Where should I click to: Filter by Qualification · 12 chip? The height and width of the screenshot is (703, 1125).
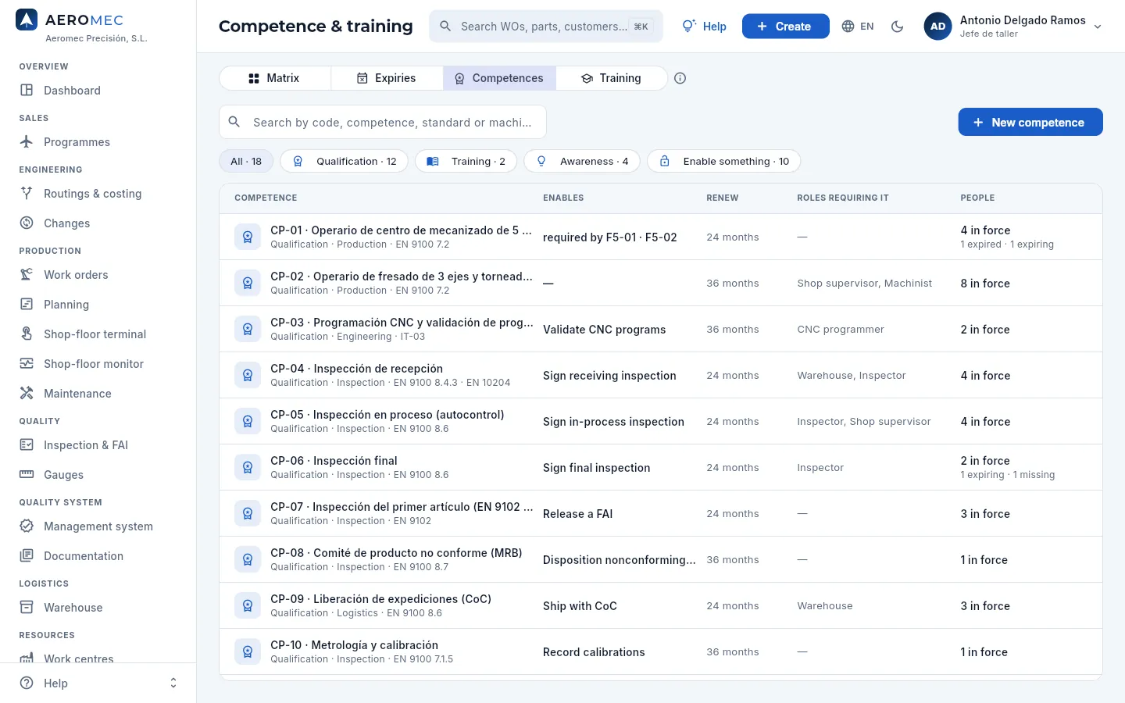click(344, 161)
